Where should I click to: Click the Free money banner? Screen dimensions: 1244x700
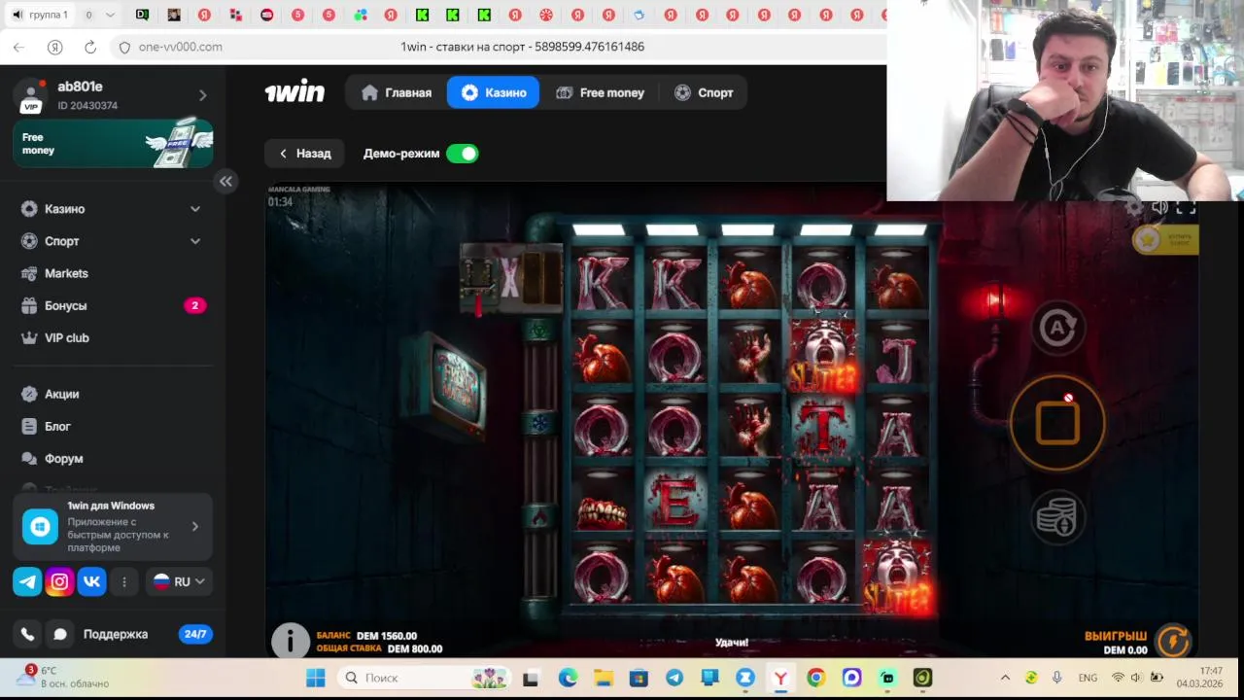[x=114, y=143]
